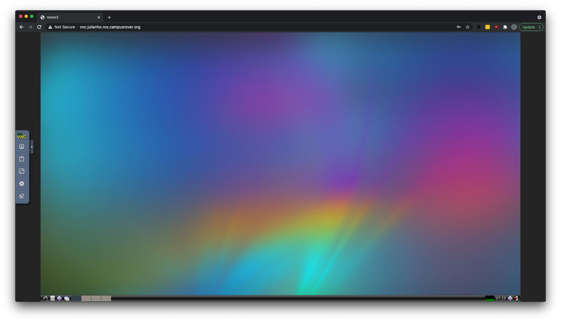Switch to third workspace in pager
Viewport: 561px width, 322px height.
click(x=96, y=298)
